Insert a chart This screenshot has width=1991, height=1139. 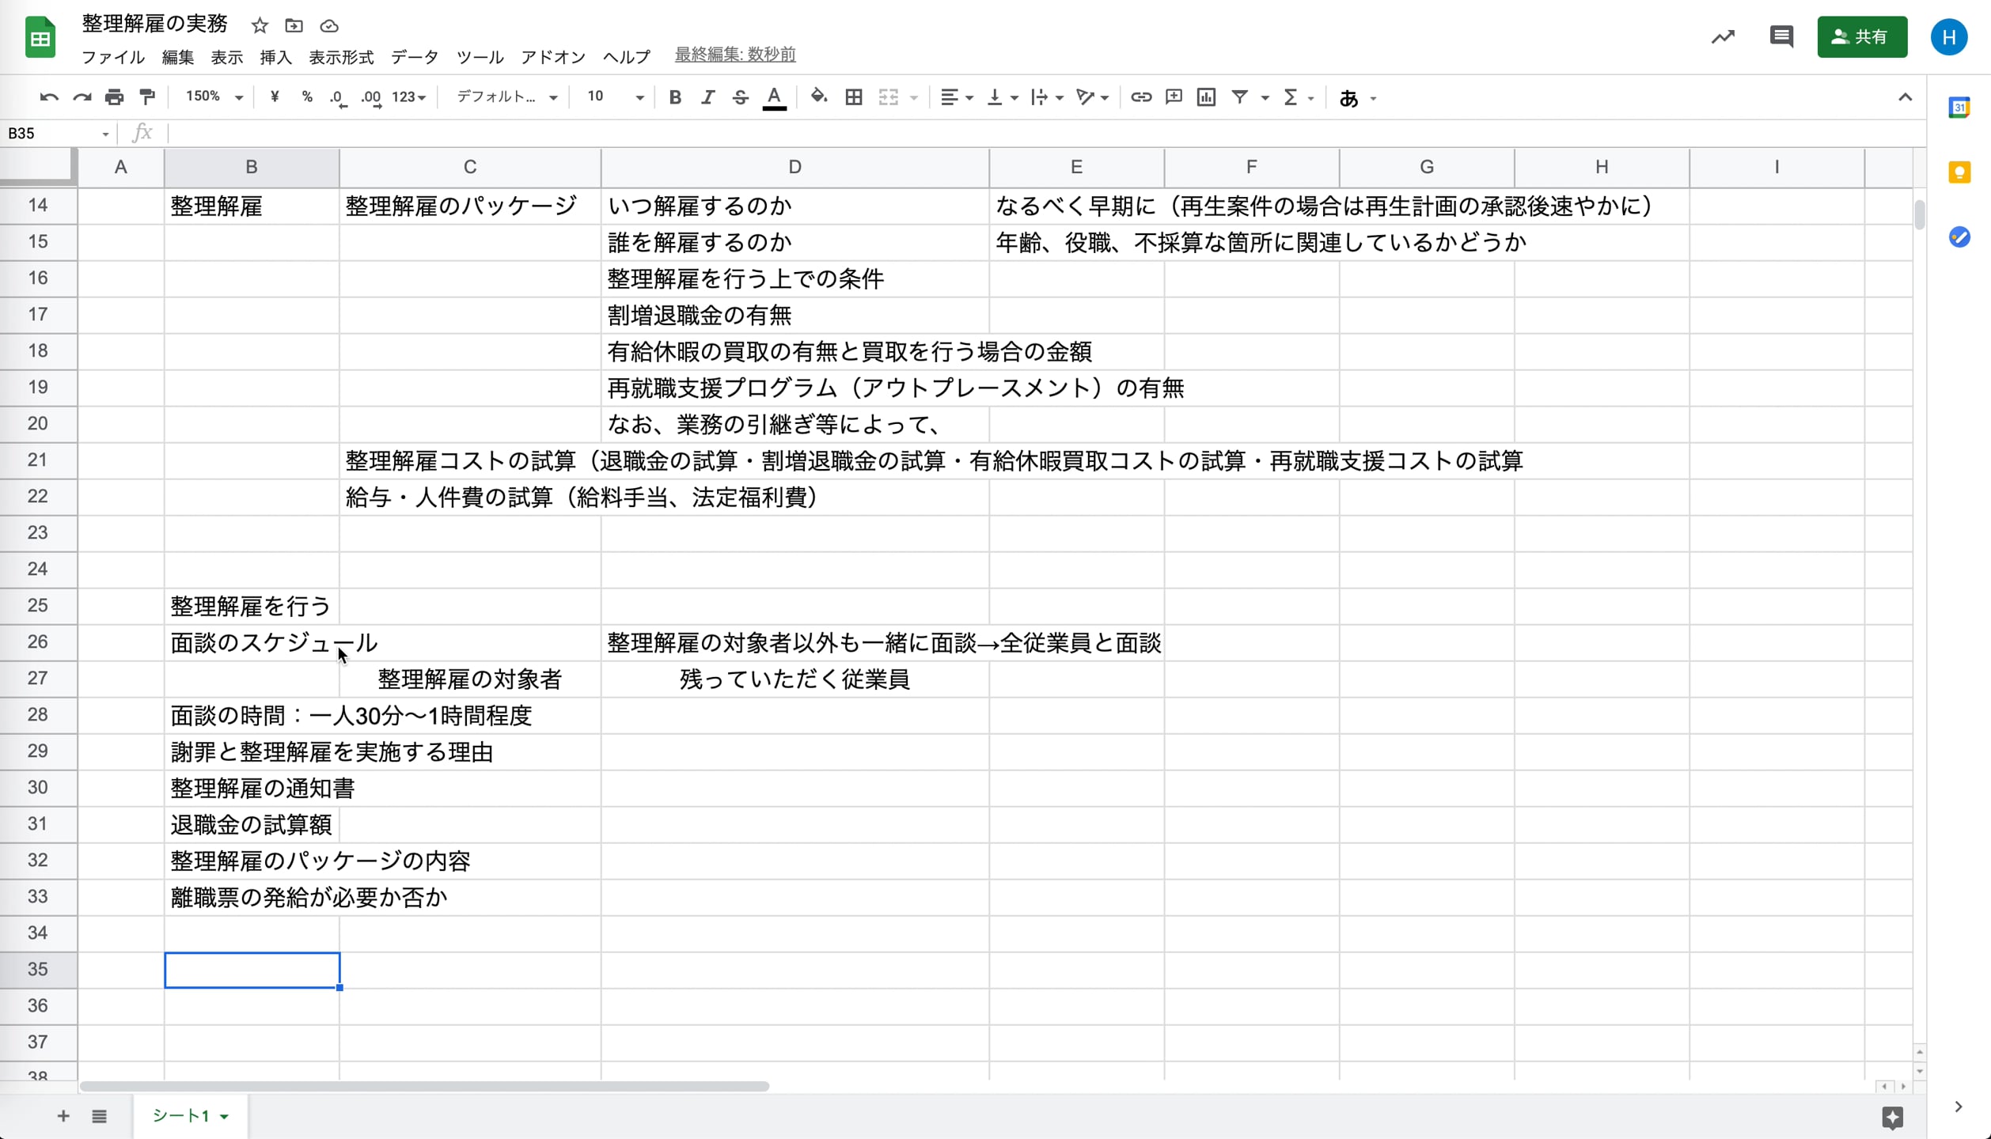pos(1205,96)
